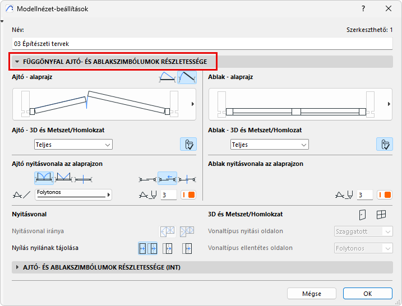The height and width of the screenshot is (306, 402).
Task: Select the second Nyitásvonal iránya icon
Action: point(187,231)
